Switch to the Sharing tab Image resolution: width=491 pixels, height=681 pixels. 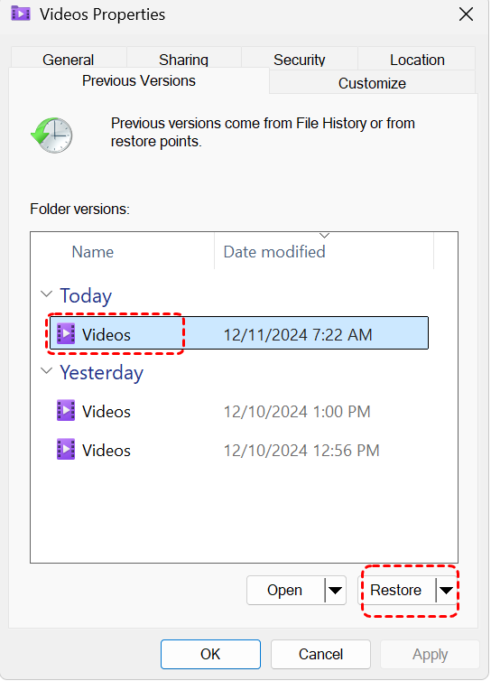(183, 59)
